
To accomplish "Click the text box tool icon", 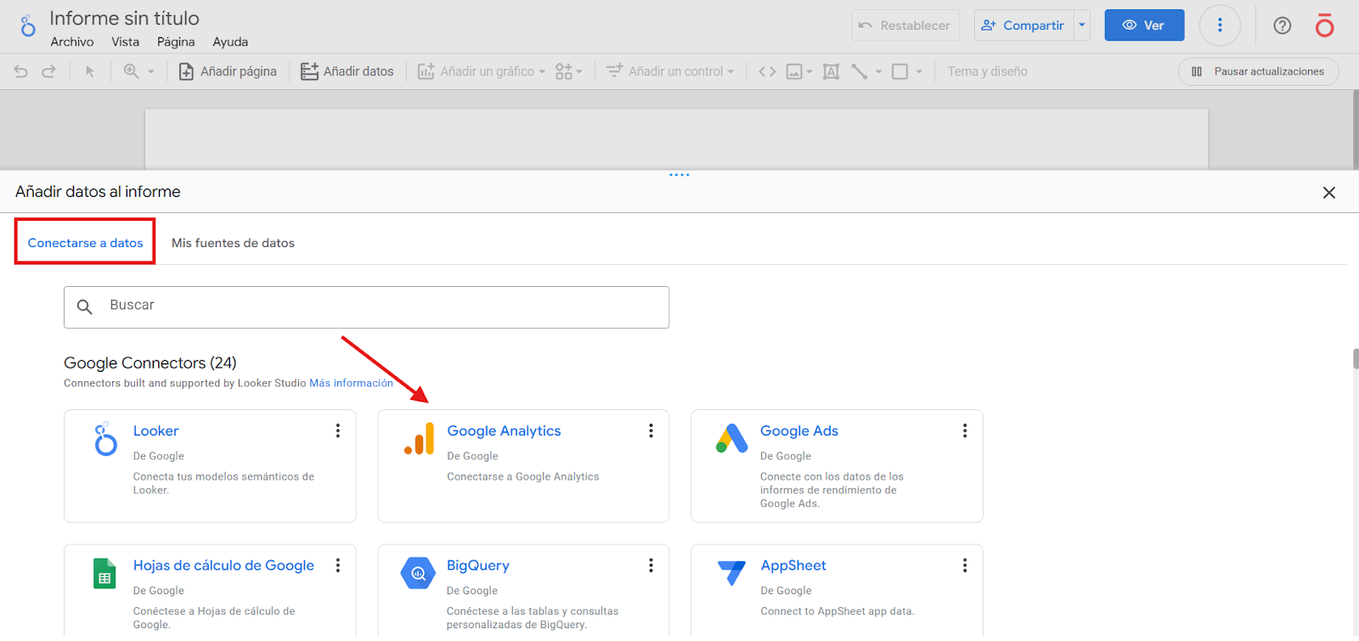I will (832, 71).
